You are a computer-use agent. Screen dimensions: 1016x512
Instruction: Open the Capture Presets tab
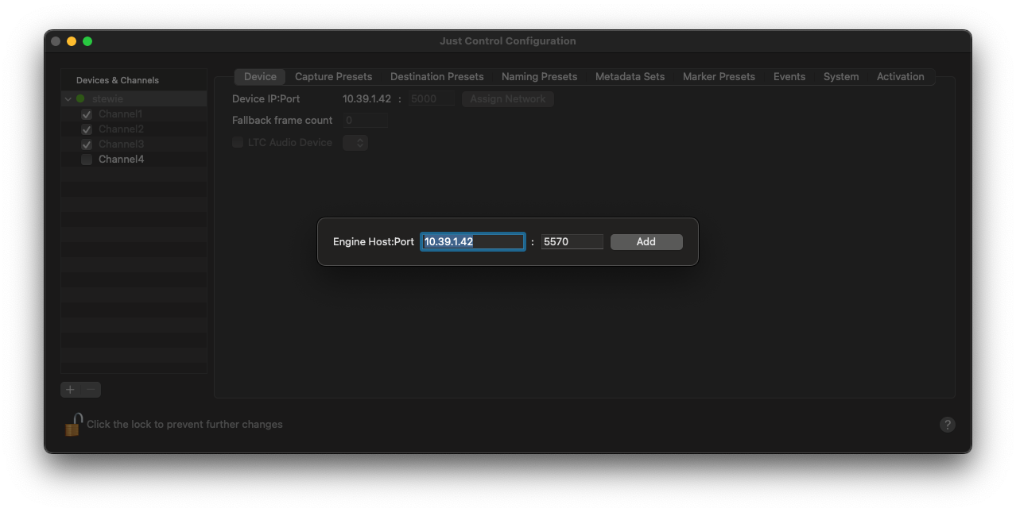click(x=333, y=77)
